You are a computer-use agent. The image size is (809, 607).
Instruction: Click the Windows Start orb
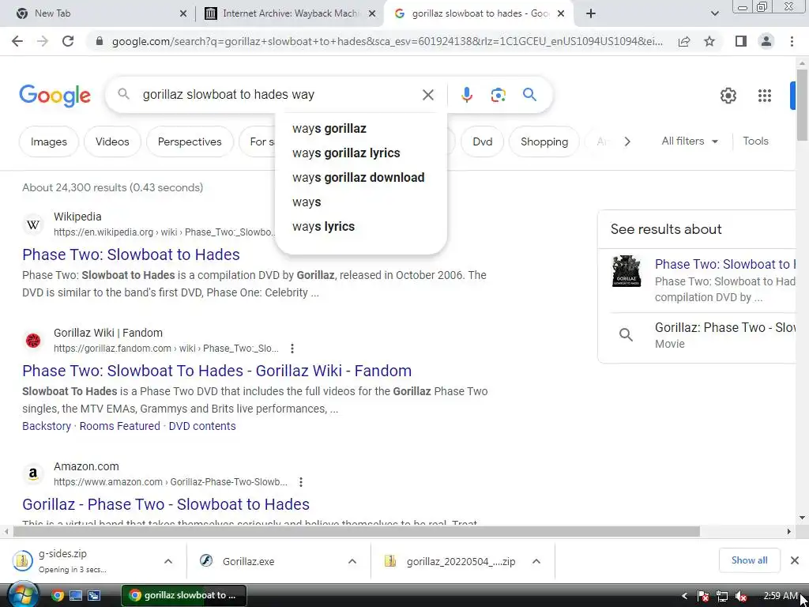pyautogui.click(x=23, y=595)
